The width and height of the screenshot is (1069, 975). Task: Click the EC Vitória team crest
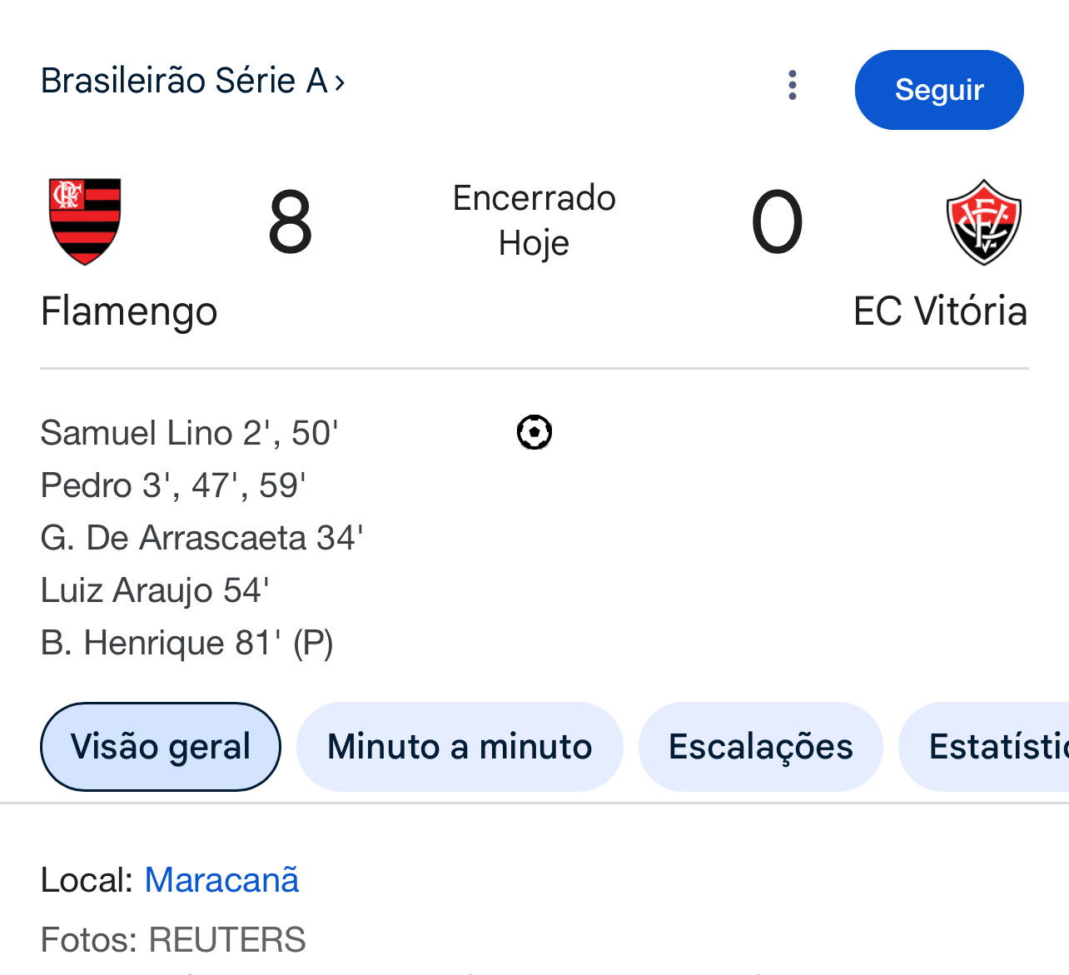click(983, 221)
